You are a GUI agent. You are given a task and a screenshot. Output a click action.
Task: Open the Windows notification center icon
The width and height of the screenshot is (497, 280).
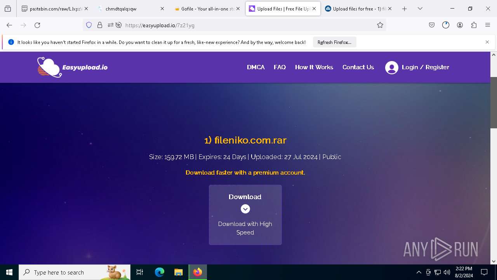(484, 272)
